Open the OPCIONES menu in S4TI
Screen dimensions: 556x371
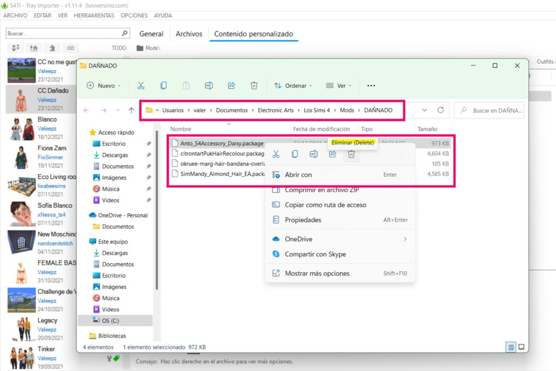click(134, 16)
